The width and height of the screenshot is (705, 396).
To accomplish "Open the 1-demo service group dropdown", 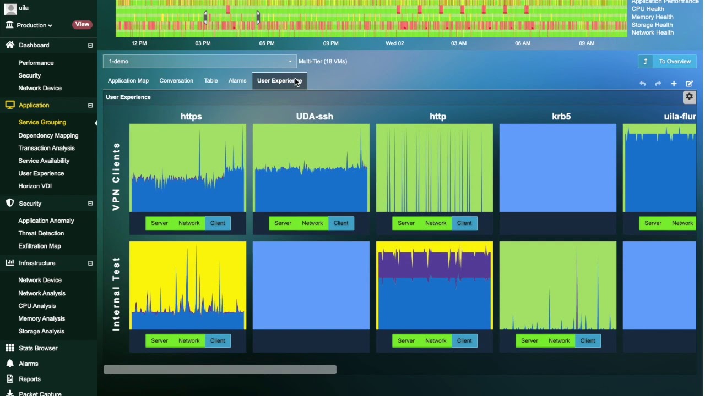I will click(x=199, y=61).
